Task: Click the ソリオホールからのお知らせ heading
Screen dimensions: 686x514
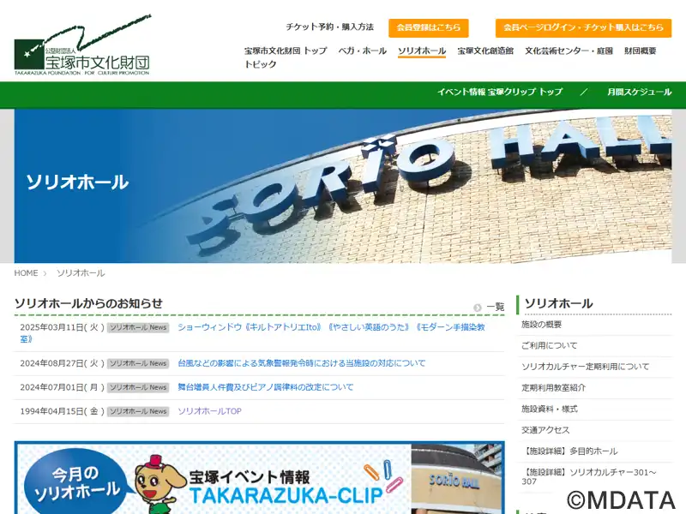Action: point(88,303)
